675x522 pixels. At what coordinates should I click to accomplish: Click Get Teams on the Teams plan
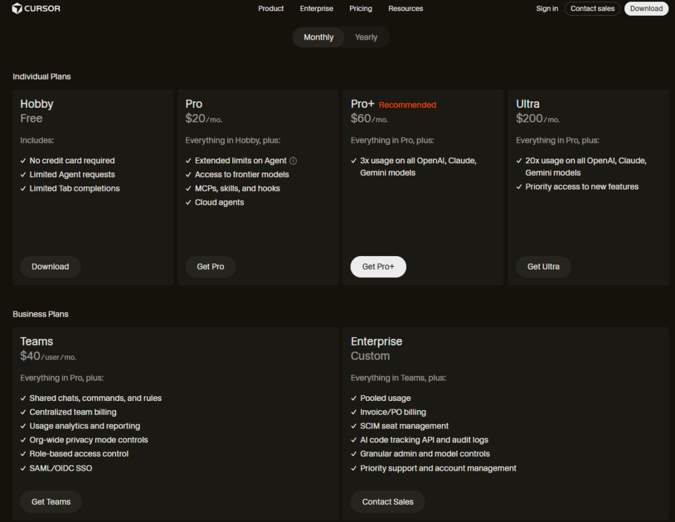pyautogui.click(x=51, y=502)
